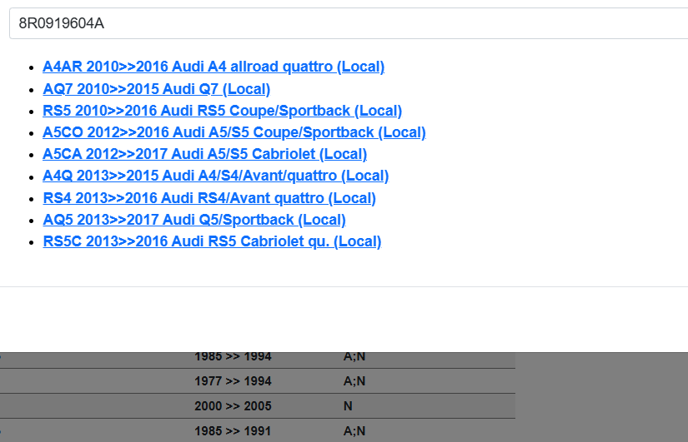
Task: Click A;N cell in the 1977 >> 1994 row
Action: pos(354,381)
